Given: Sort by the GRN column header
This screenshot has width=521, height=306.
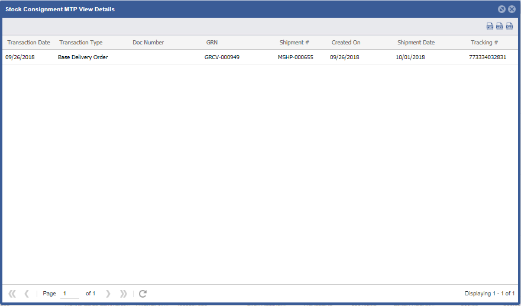Looking at the screenshot, I should point(212,43).
